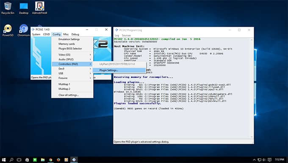Open the Misc menu in PCSX2
Screen dimensions: 288x163
[66, 34]
